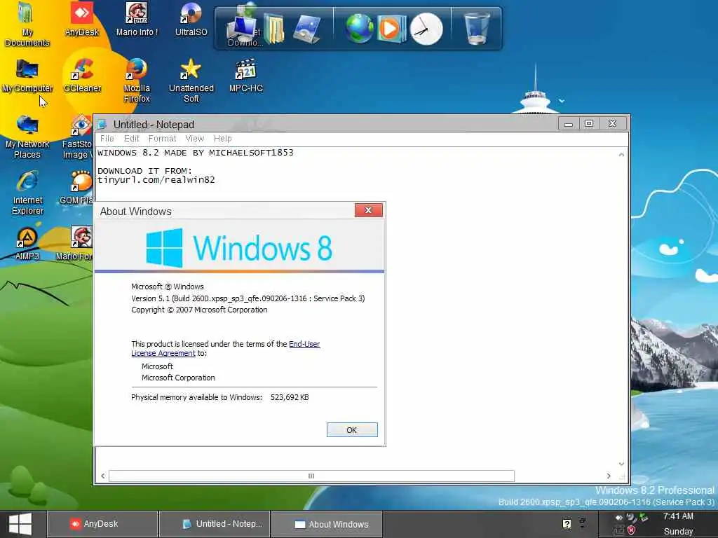Open the Format menu in Notepad
718x538 pixels.
[x=162, y=139]
